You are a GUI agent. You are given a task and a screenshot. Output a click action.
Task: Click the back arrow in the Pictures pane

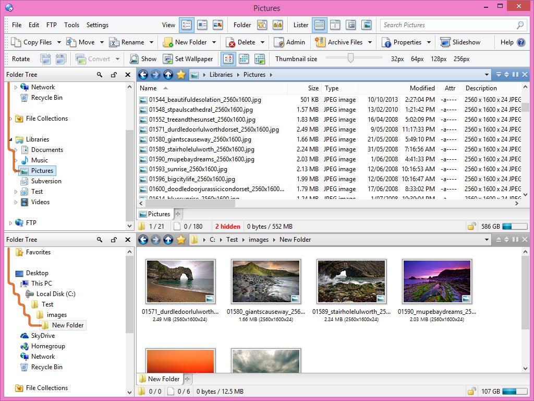pyautogui.click(x=142, y=75)
